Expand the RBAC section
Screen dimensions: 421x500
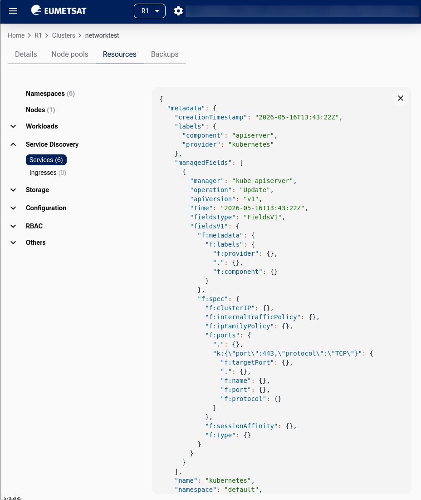(x=13, y=227)
